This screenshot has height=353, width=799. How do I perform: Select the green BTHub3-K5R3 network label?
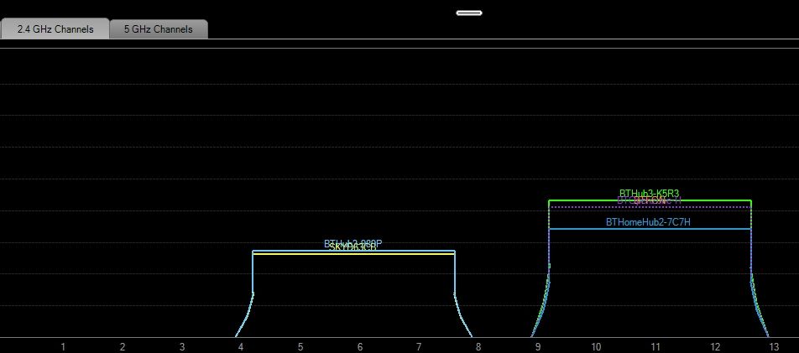pyautogui.click(x=650, y=193)
